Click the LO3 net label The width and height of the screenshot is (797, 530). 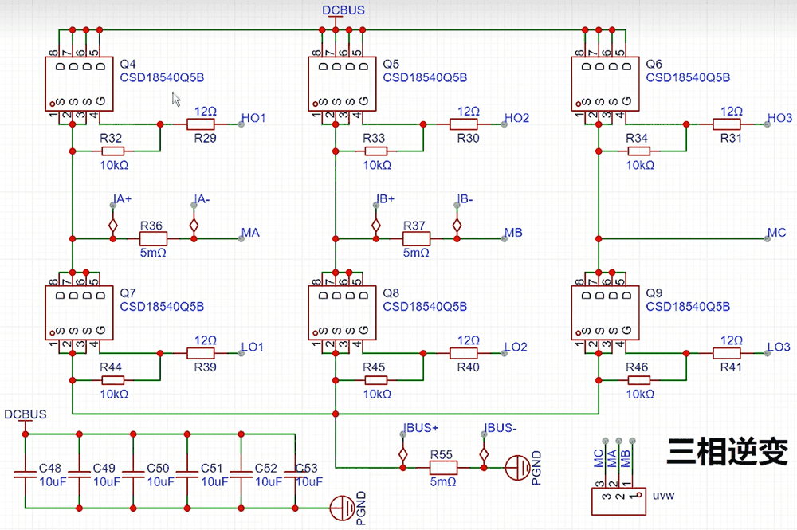coord(779,347)
